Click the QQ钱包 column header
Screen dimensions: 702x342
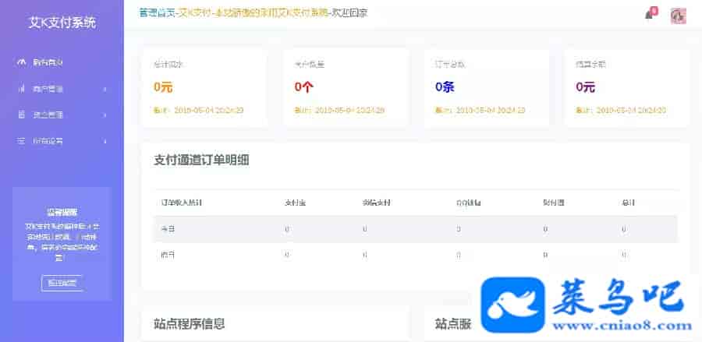[469, 203]
